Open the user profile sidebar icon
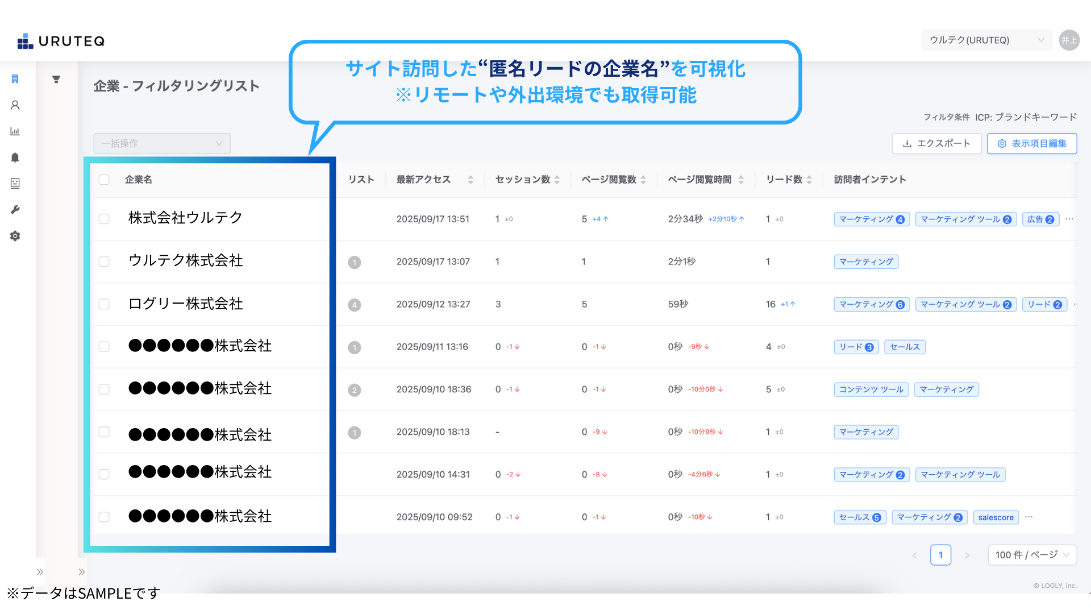Viewport: 1091px width, 614px height. 15,105
